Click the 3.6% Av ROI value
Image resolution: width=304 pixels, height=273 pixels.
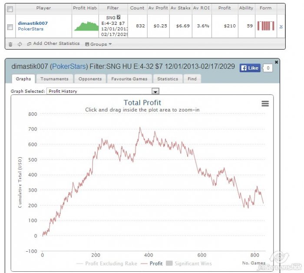203,26
